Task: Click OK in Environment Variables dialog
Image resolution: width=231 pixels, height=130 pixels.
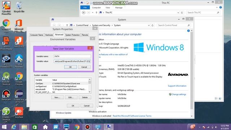Action: (x=73, y=106)
